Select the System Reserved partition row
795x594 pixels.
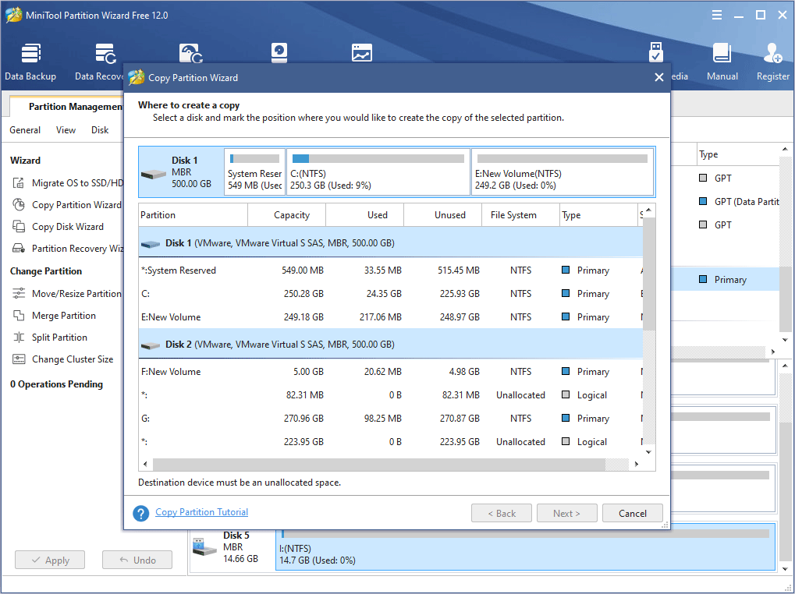click(391, 270)
